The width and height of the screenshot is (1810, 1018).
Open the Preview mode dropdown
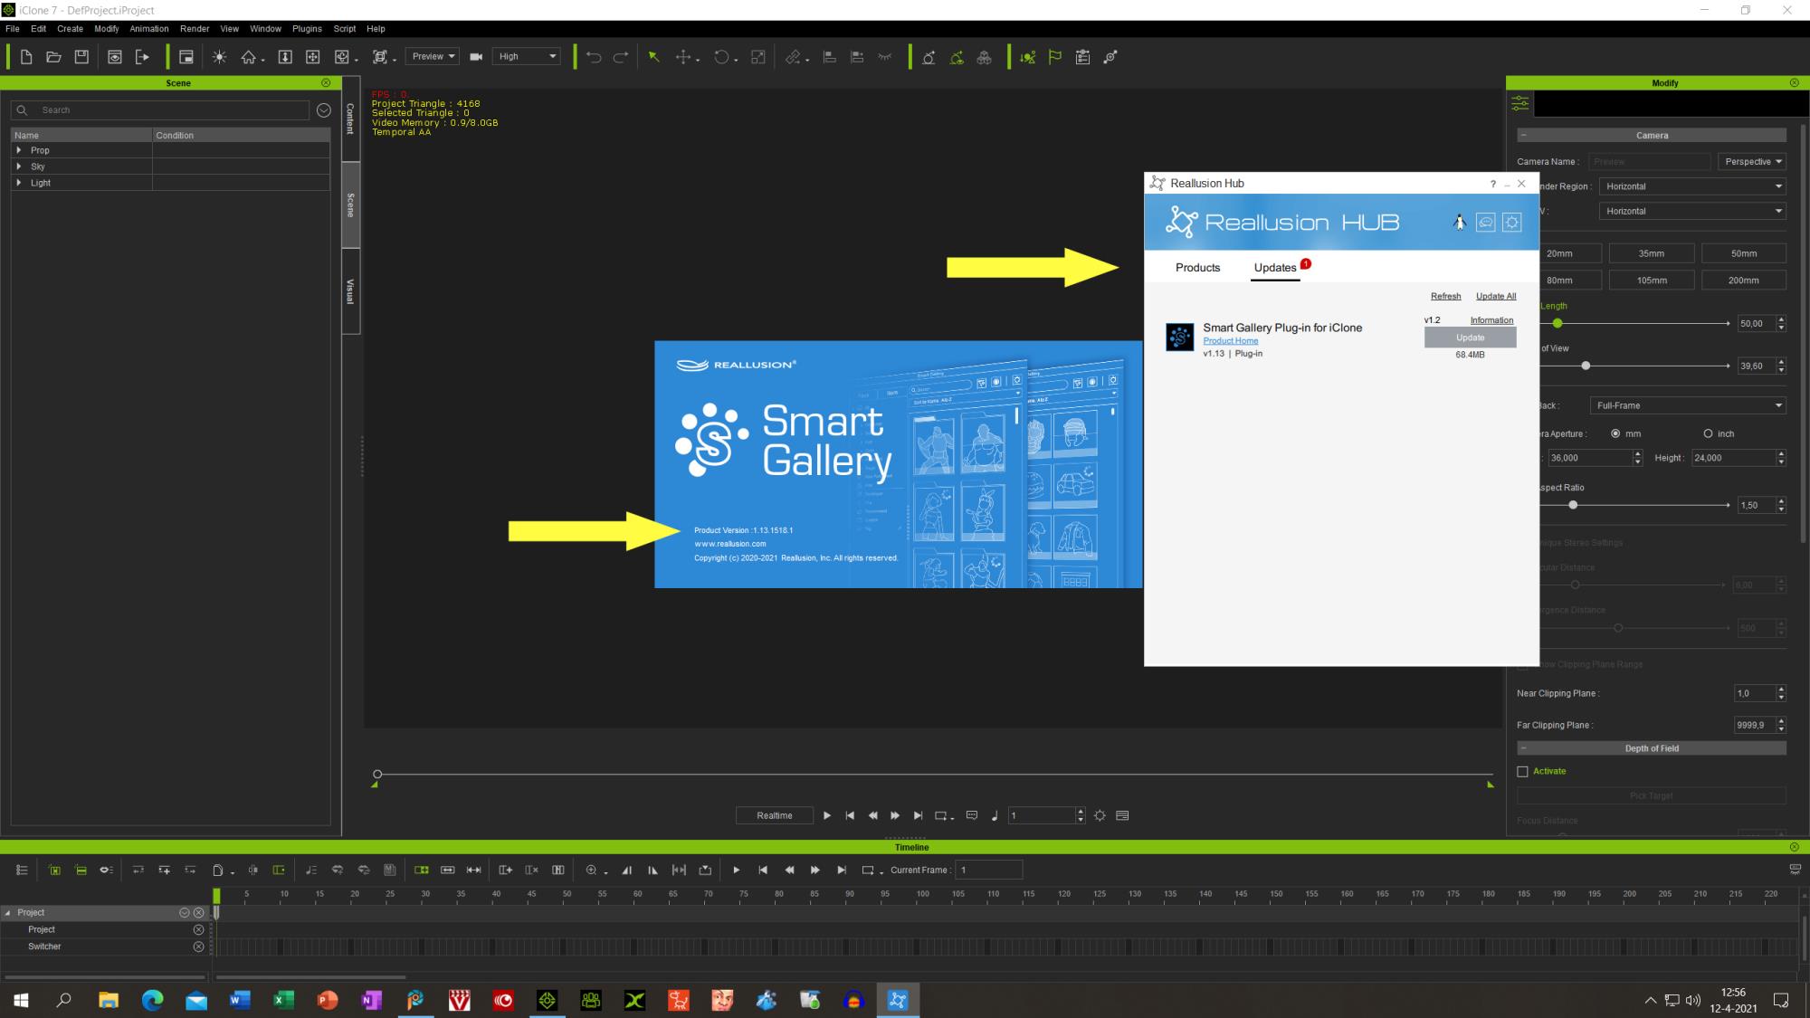[432, 56]
